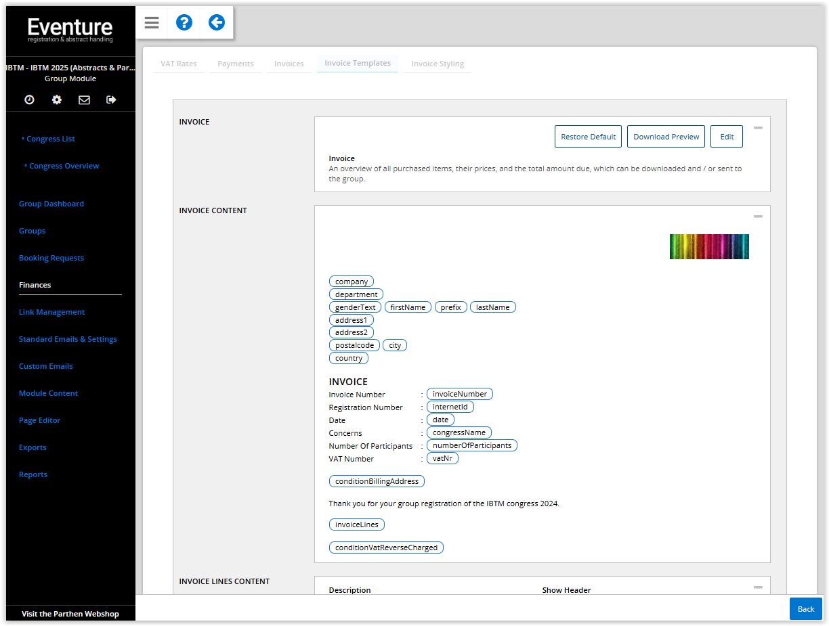Open the Congress Overview link
The width and height of the screenshot is (829, 626).
[64, 166]
